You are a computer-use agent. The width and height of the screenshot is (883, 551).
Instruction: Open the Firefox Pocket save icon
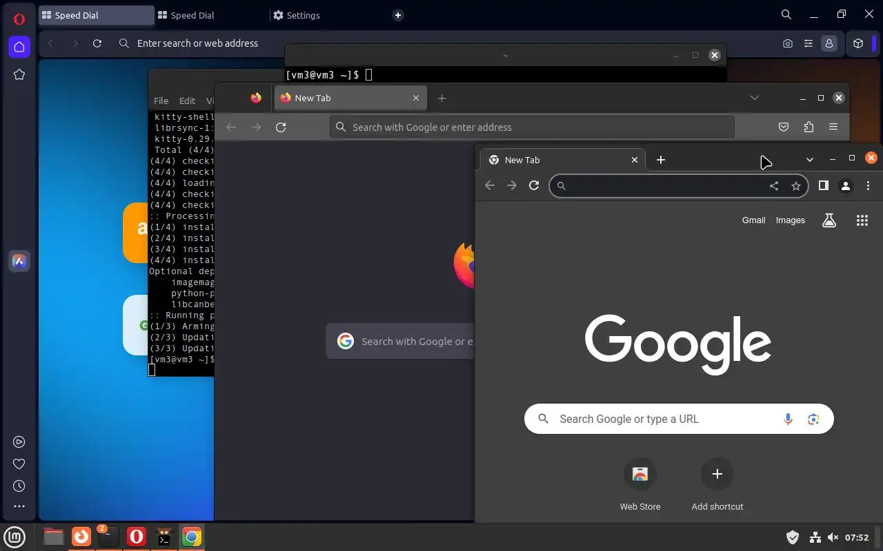784,127
